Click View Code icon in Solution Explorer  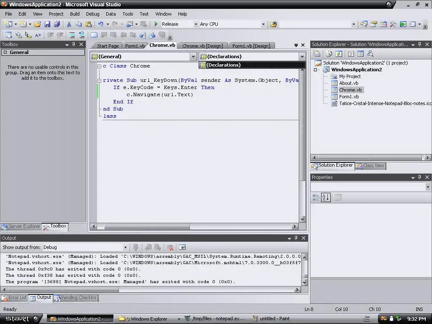click(351, 54)
